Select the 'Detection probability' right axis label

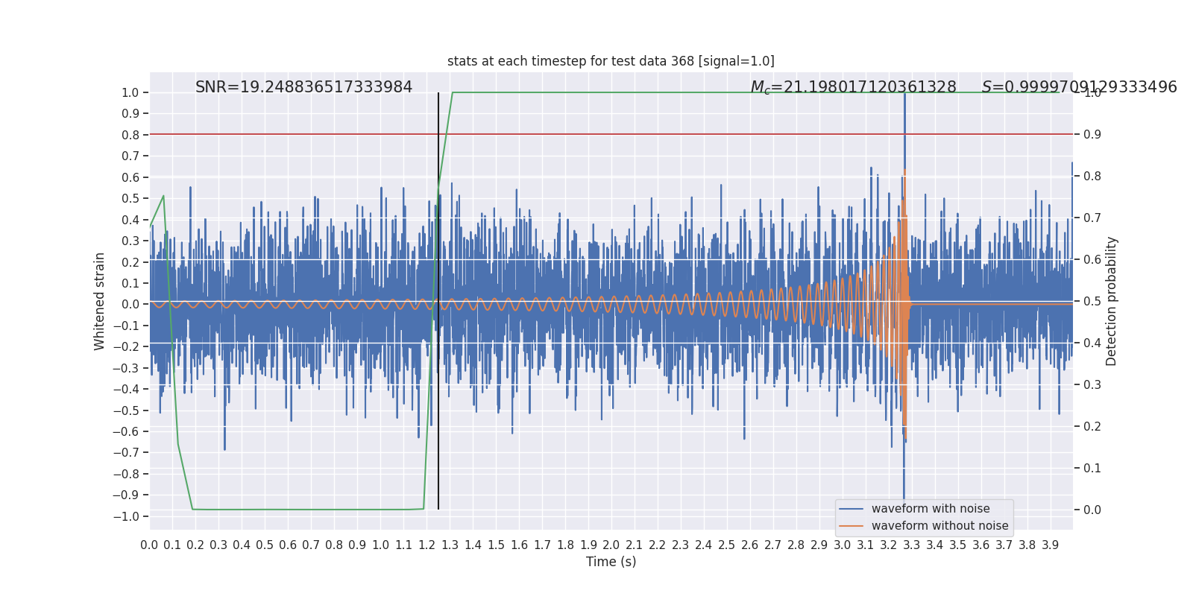[x=1112, y=301]
